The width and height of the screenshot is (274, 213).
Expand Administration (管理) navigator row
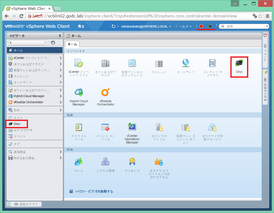coord(61,110)
